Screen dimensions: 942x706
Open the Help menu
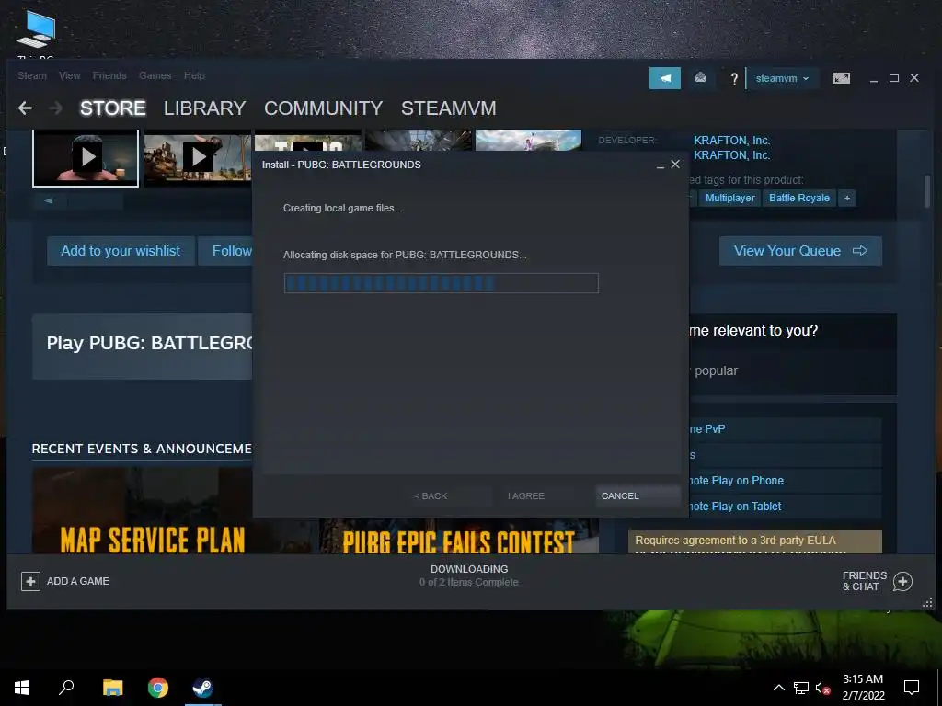click(x=194, y=75)
